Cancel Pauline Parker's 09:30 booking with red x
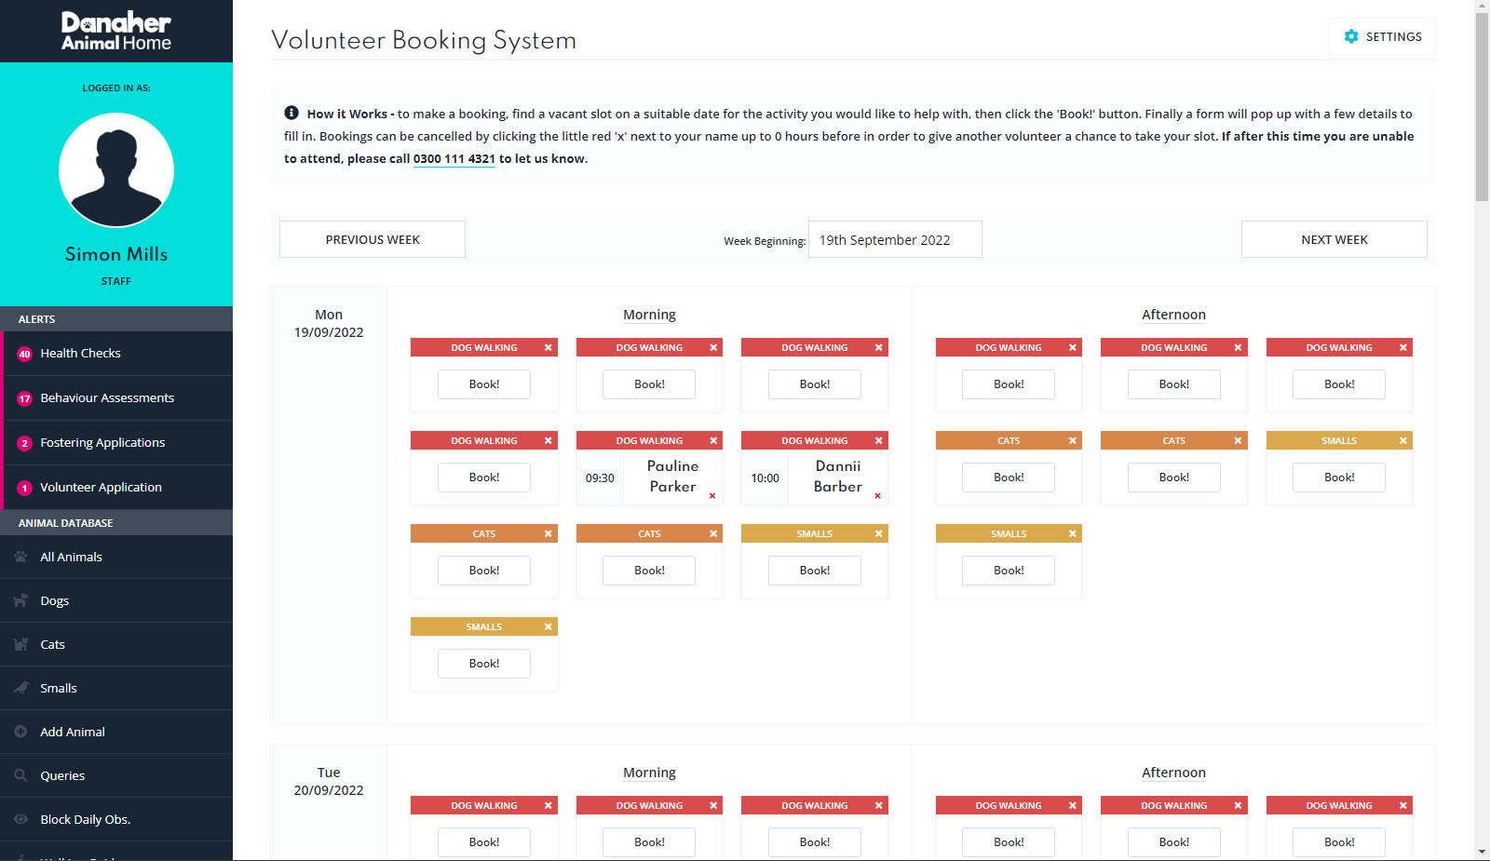 pyautogui.click(x=712, y=496)
